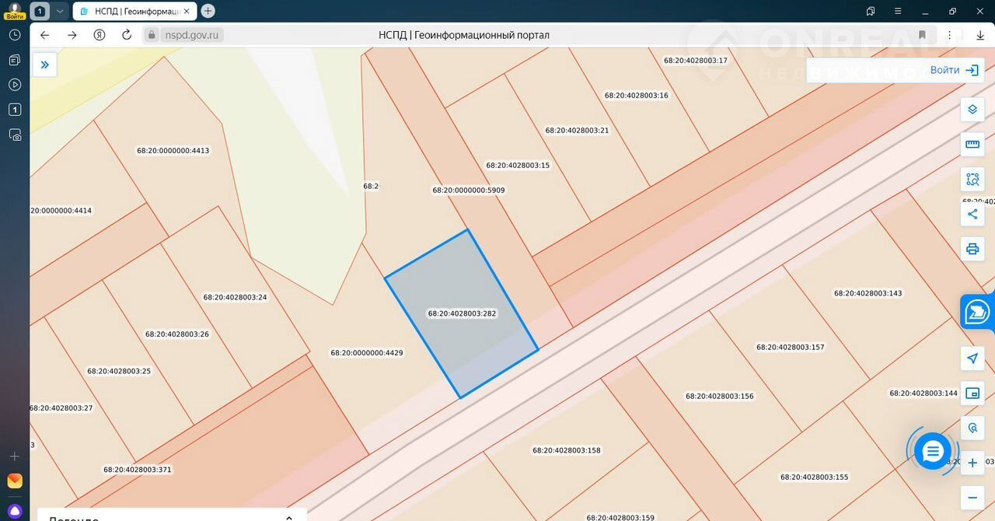The height and width of the screenshot is (521, 995).
Task: Expand the left sidebar with double chevron
Action: point(44,65)
